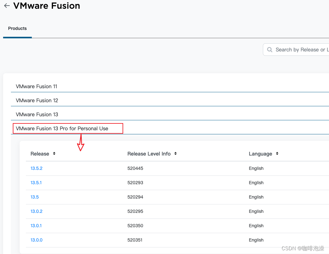Click the Release column header
Image resolution: width=329 pixels, height=254 pixels.
(40, 154)
